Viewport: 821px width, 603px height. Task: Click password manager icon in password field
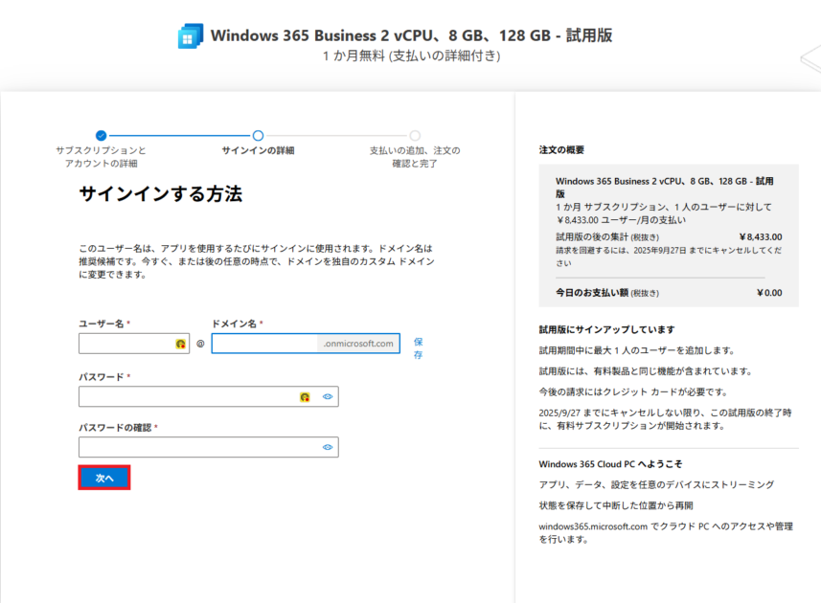(305, 397)
